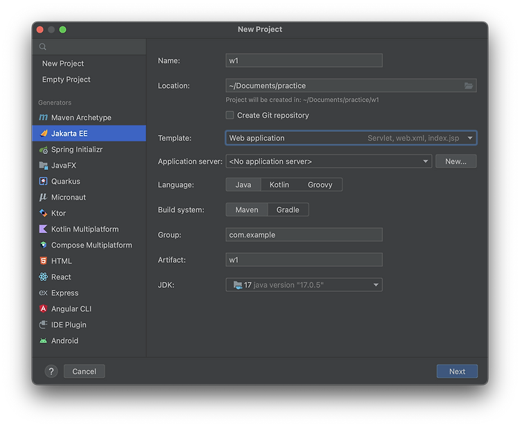The width and height of the screenshot is (520, 427).
Task: Click the Maven Archetype generator icon
Action: [x=43, y=117]
